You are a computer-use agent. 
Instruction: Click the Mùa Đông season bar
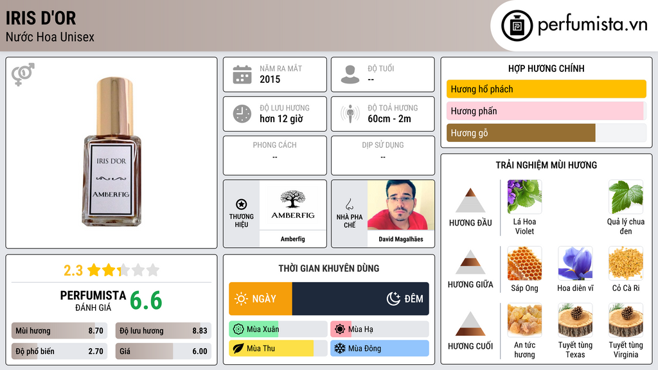click(380, 348)
